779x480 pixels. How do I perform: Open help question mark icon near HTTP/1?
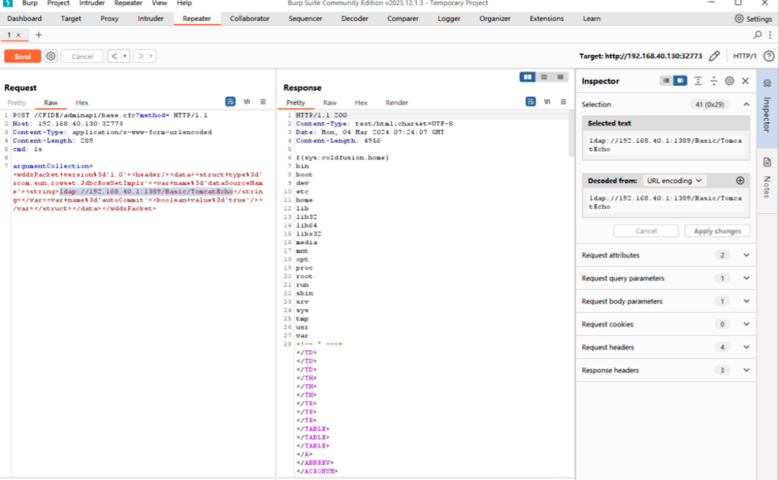(768, 56)
